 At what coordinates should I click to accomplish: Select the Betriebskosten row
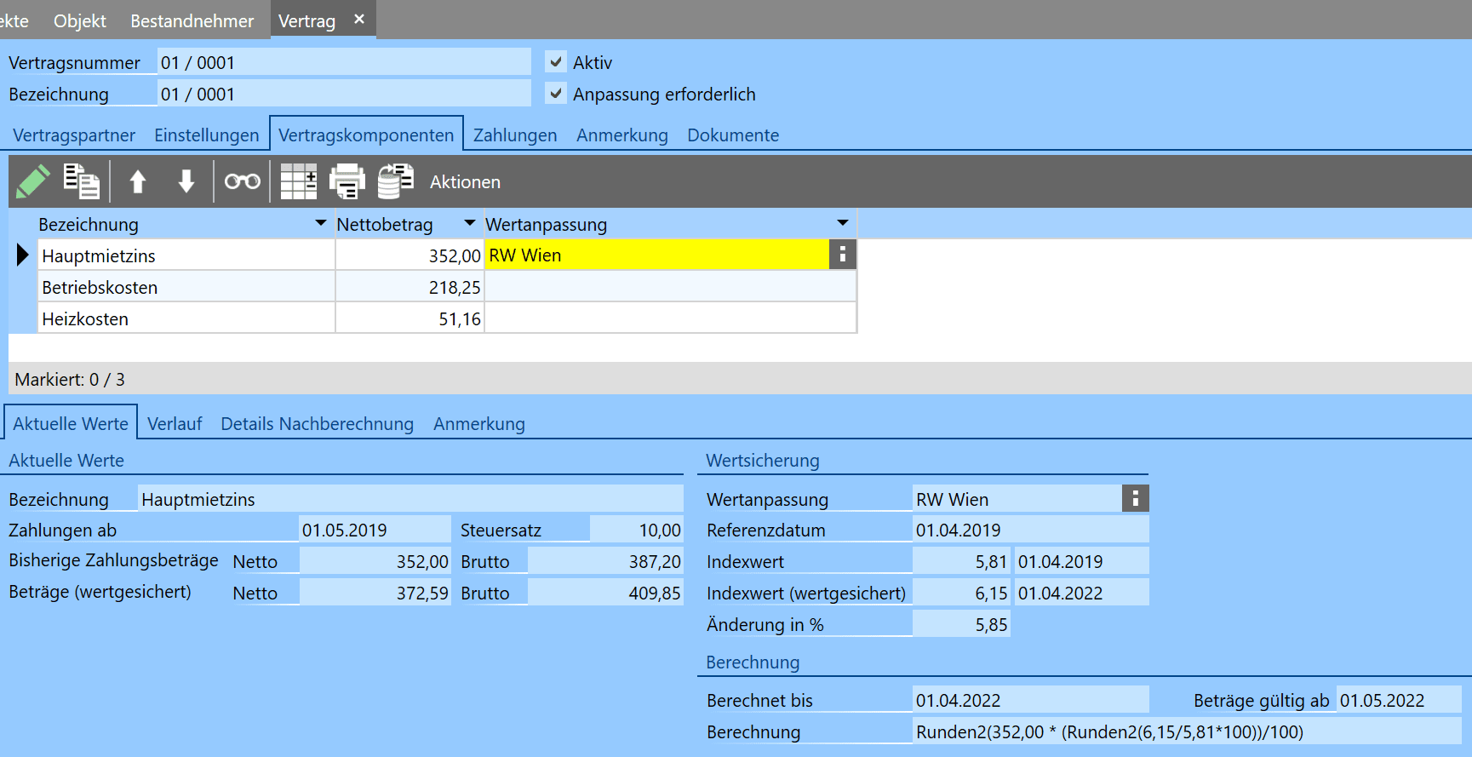186,288
